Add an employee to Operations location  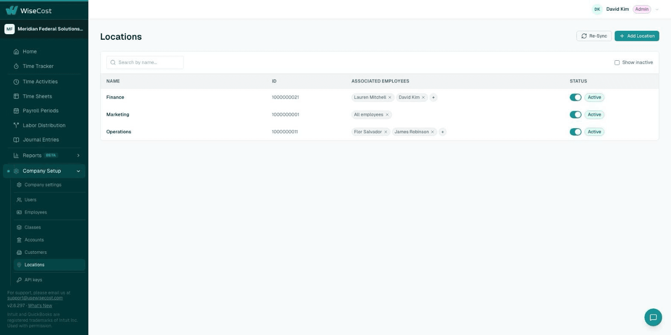point(442,132)
